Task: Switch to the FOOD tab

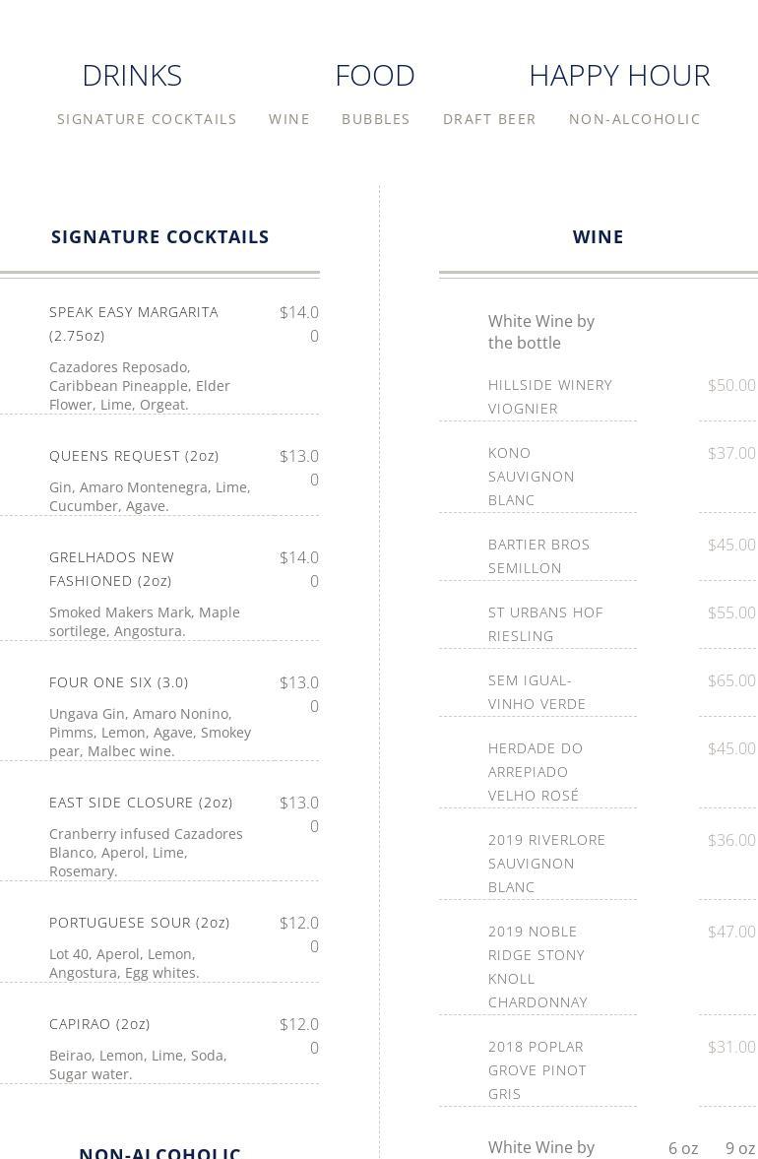Action: pos(375,76)
